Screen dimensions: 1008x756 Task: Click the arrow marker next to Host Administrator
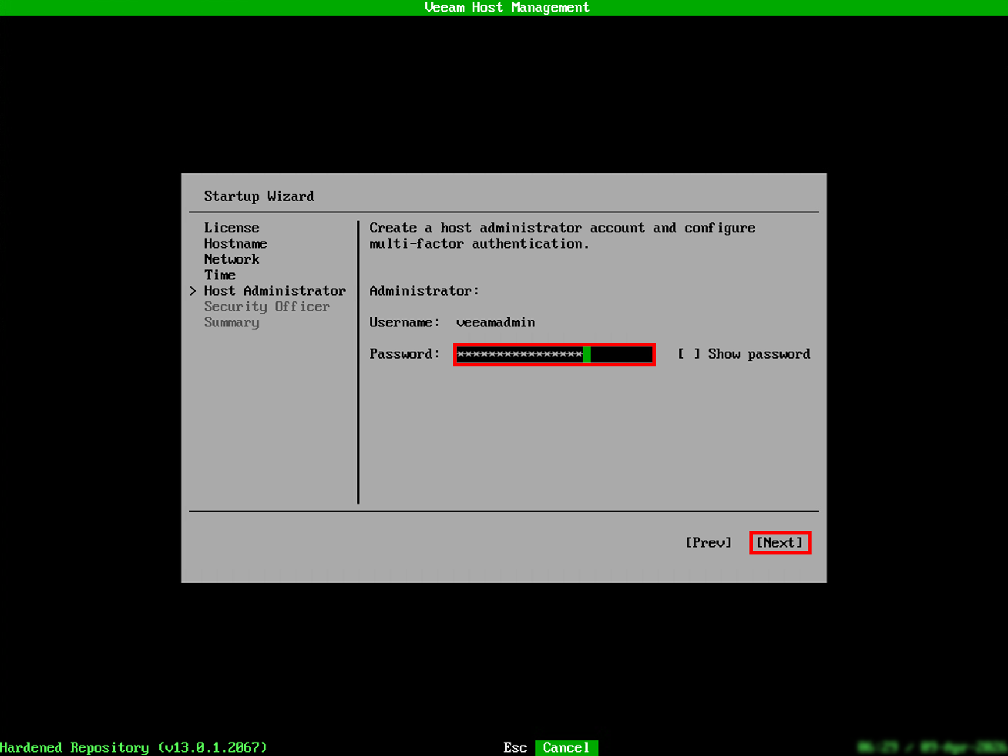coord(194,290)
